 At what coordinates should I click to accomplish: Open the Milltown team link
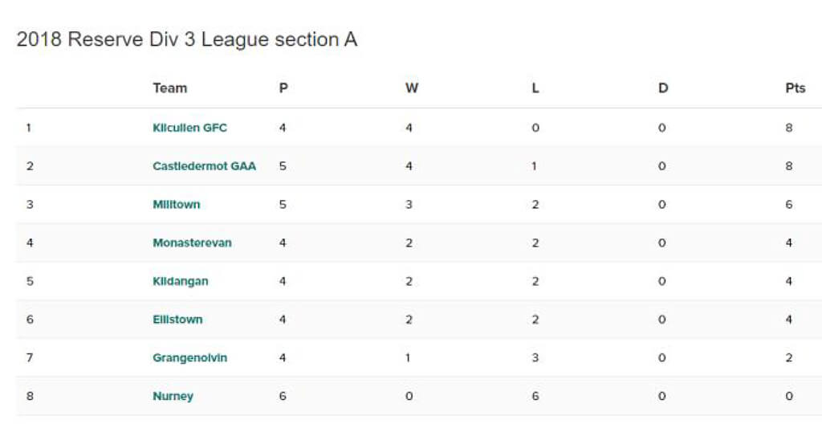click(x=176, y=205)
